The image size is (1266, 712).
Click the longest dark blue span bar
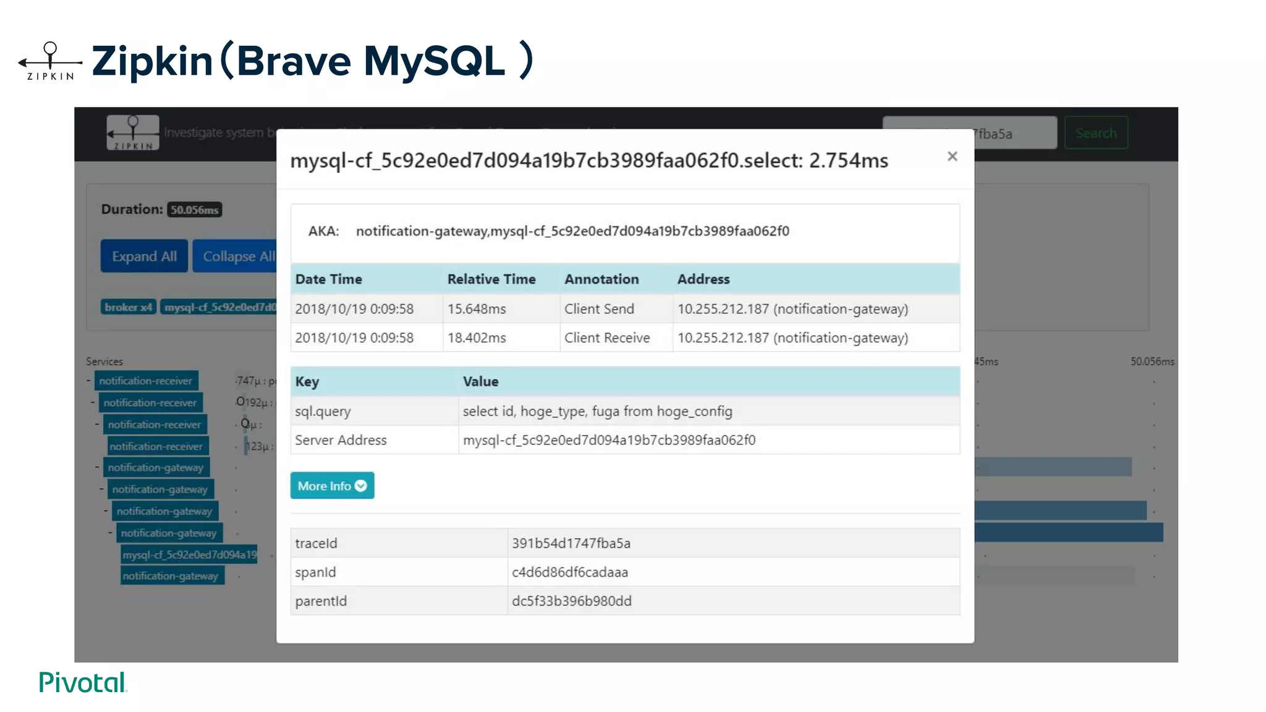[x=1069, y=532]
